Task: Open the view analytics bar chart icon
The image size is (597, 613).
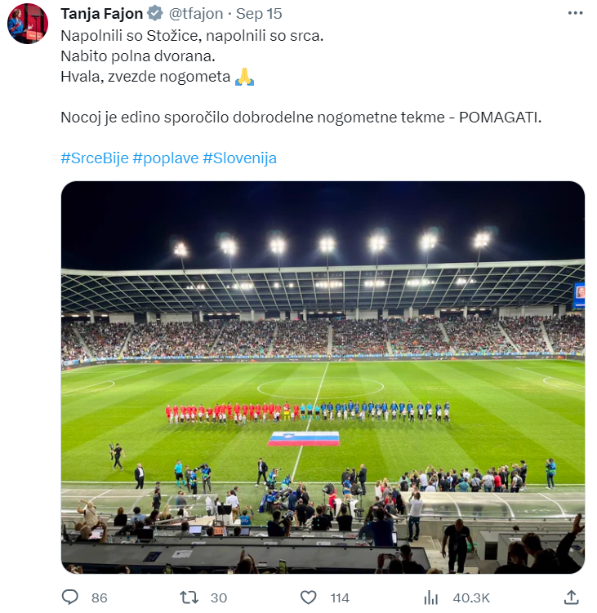Action: pyautogui.click(x=432, y=597)
